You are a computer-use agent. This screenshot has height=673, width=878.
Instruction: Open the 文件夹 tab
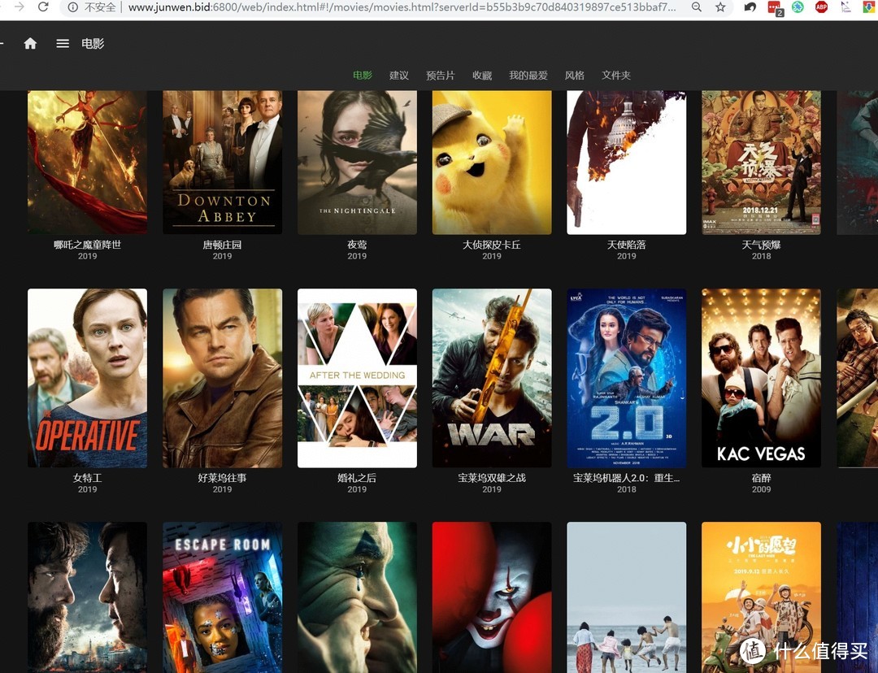click(x=616, y=75)
